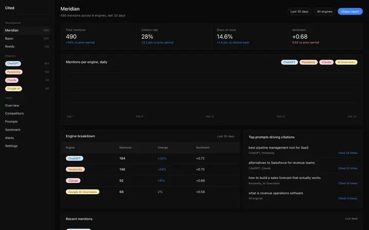Open the Sentiment view
Image resolution: width=369 pixels, height=230 pixels.
coord(13,129)
